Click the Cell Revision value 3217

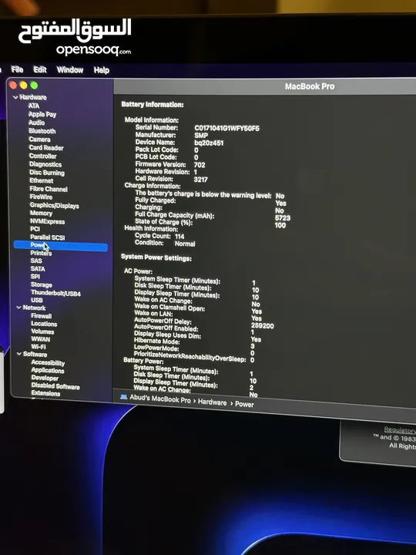pos(200,180)
